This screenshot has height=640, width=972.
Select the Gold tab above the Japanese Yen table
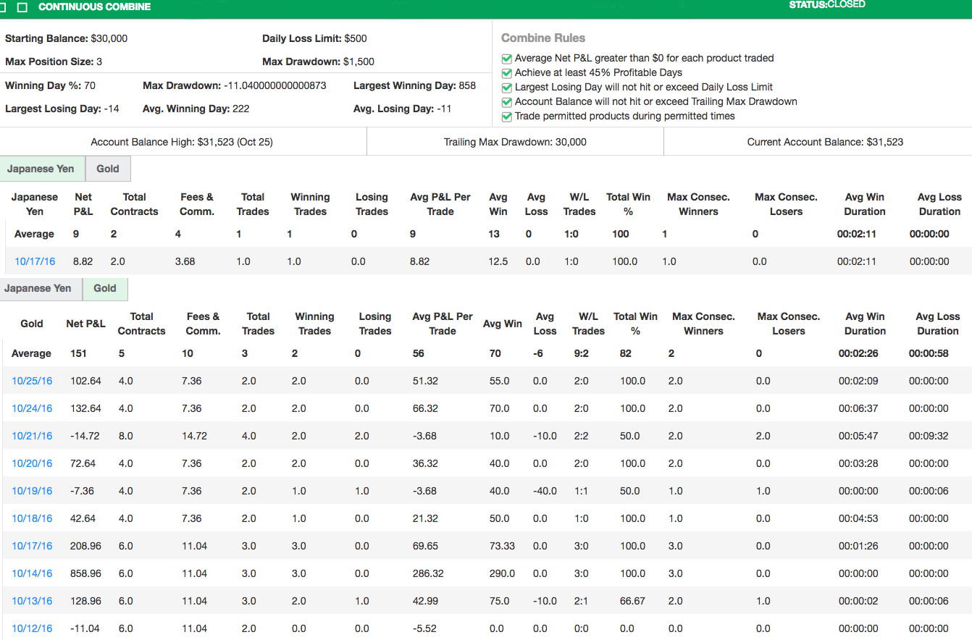[x=107, y=169]
